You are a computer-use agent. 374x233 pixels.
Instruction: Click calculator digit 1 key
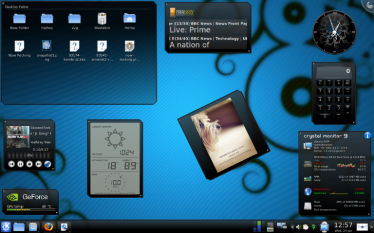320,108
